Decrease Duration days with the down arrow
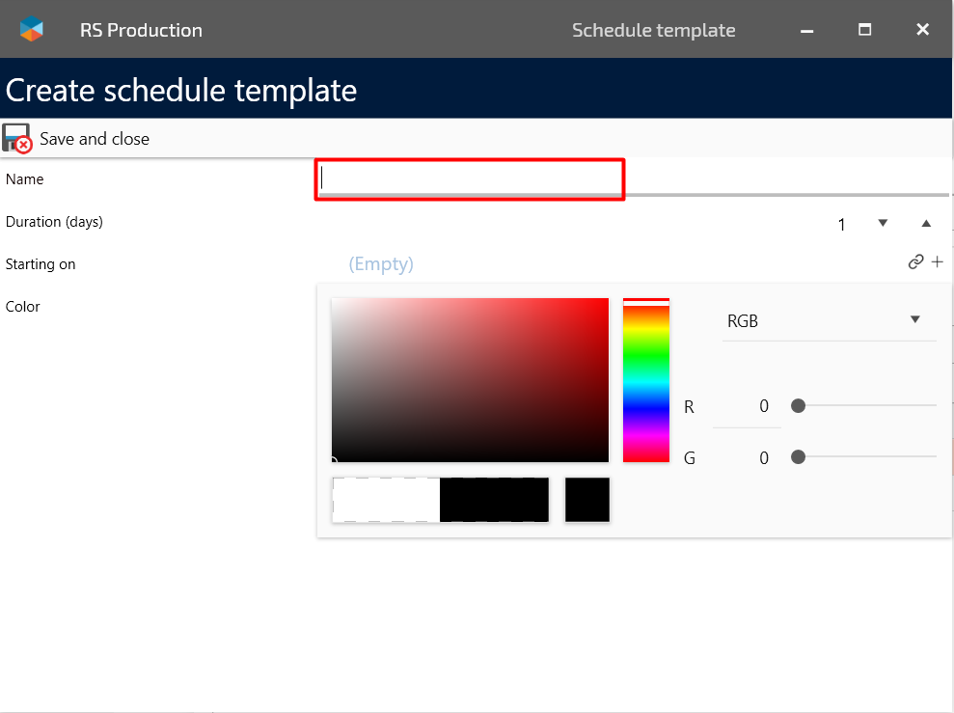 [882, 223]
